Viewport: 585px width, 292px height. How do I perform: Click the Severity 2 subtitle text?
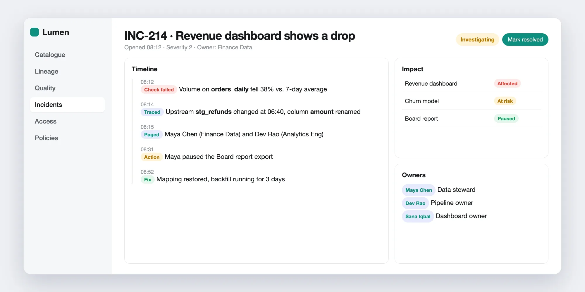point(179,47)
